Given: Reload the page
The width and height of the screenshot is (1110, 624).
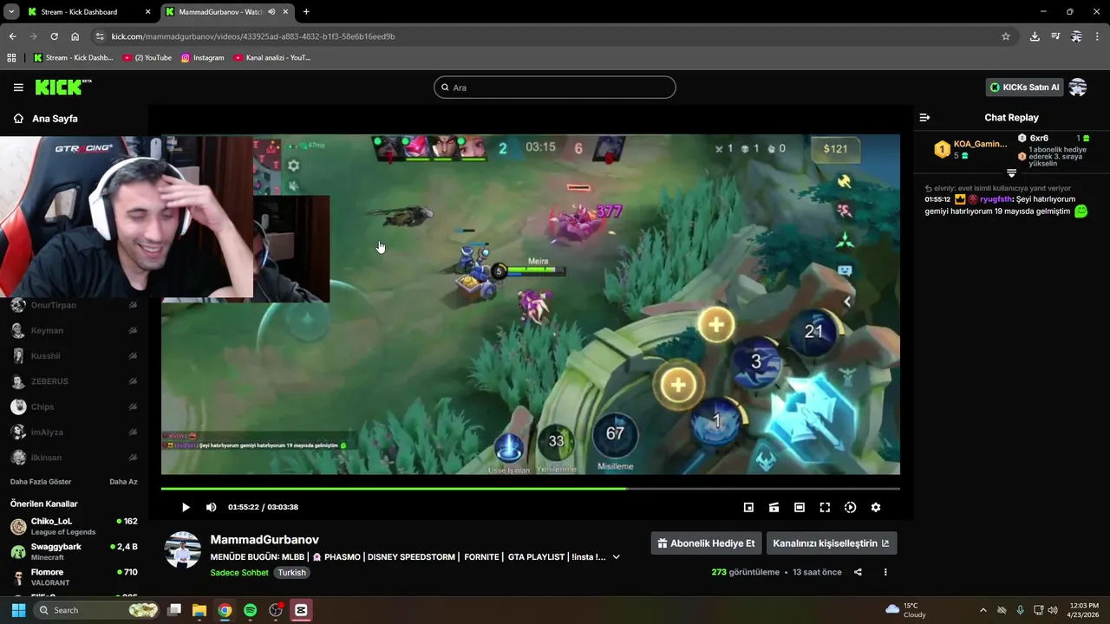Looking at the screenshot, I should [54, 36].
